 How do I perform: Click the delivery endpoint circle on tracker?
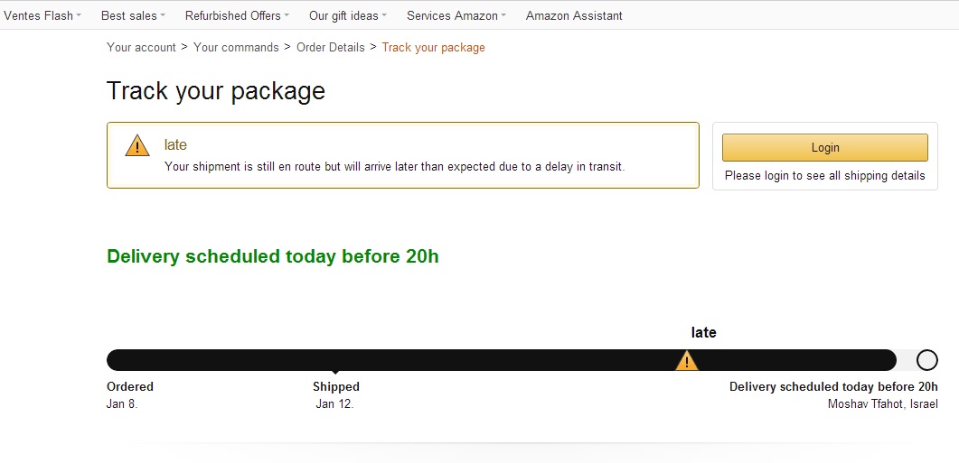(x=926, y=360)
